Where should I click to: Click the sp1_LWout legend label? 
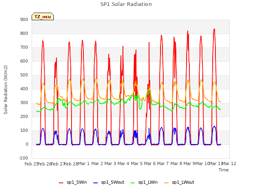(x=183, y=182)
